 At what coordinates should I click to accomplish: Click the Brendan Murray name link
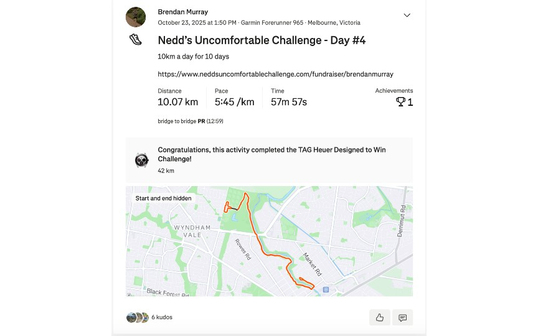click(183, 12)
